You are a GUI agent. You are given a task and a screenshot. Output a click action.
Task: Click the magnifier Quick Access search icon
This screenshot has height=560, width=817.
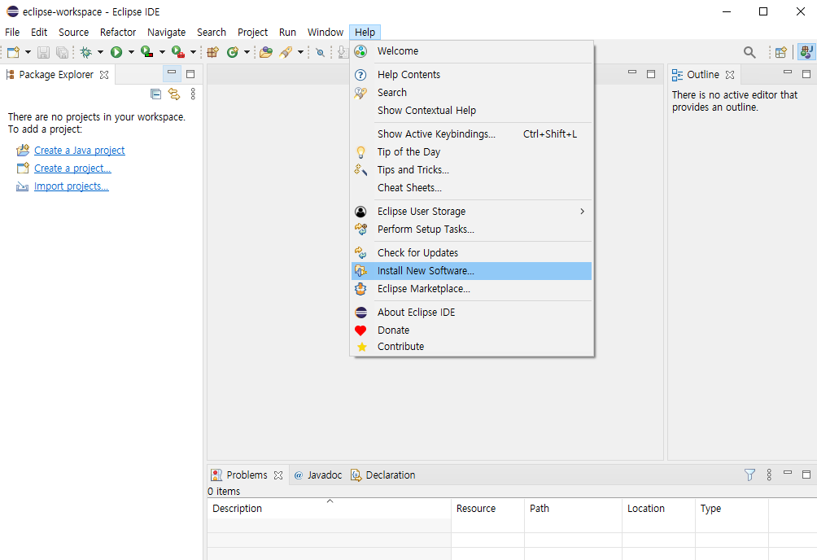(749, 52)
